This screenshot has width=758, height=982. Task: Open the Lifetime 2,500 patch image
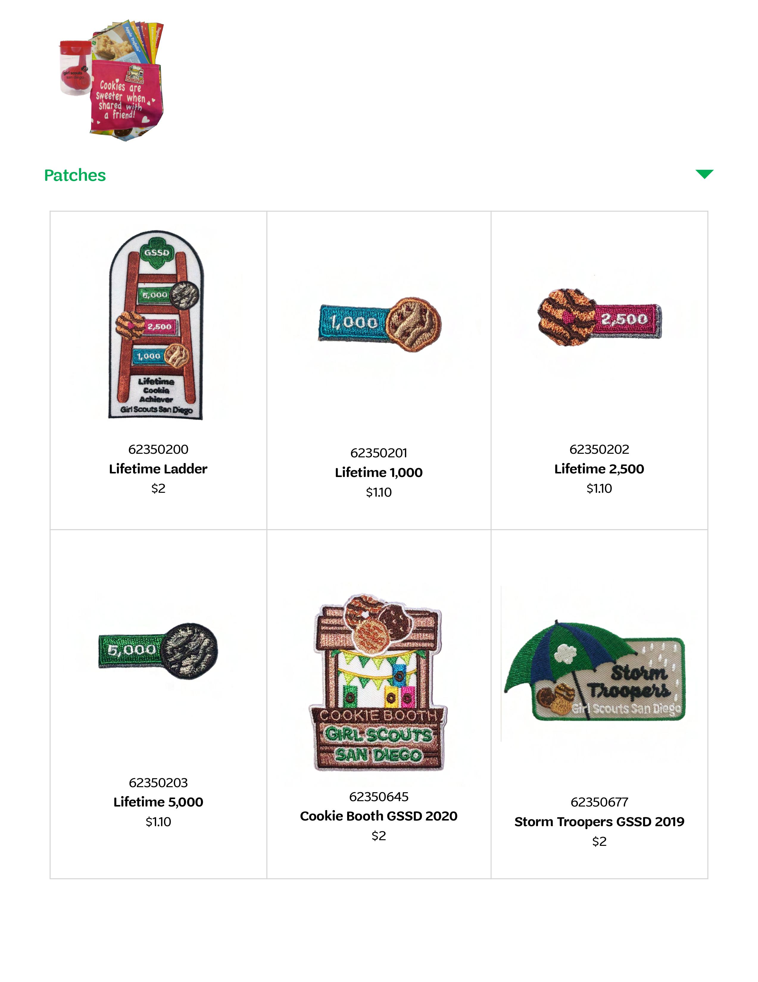[x=599, y=317]
